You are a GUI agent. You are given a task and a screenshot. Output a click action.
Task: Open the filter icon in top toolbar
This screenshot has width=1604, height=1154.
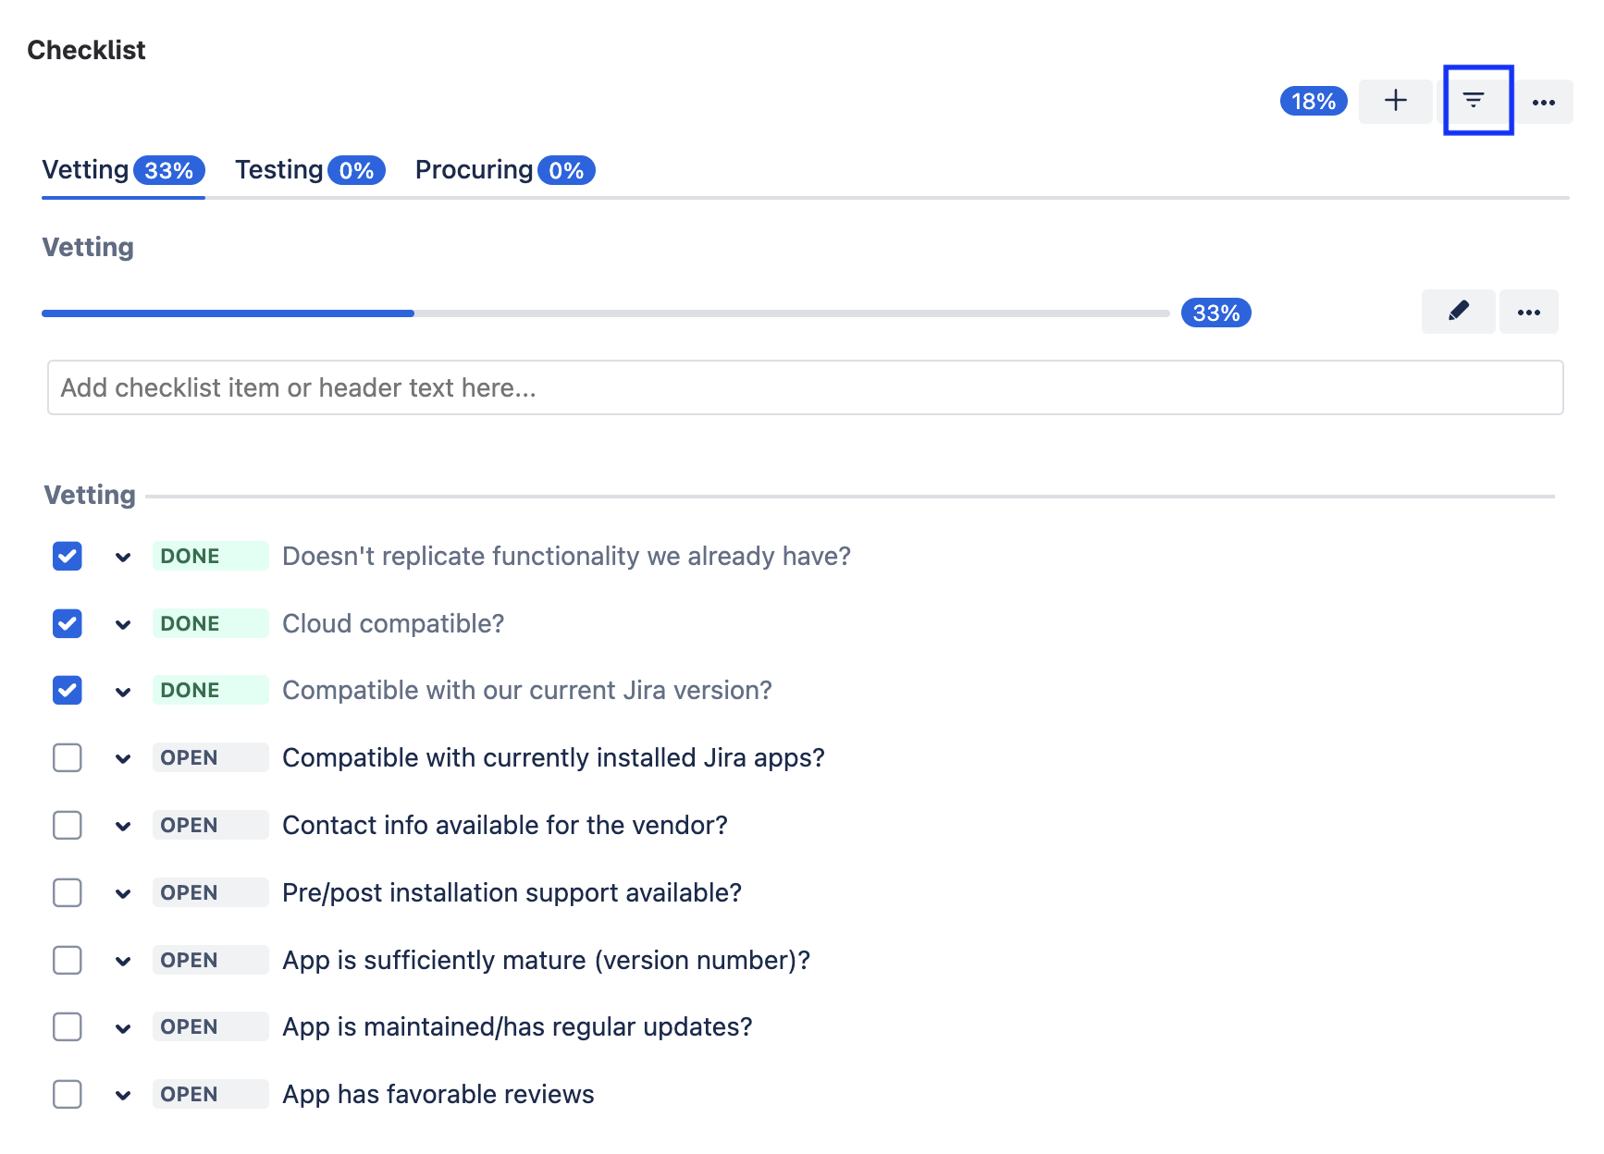click(x=1474, y=100)
